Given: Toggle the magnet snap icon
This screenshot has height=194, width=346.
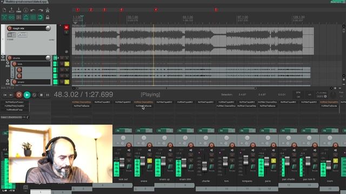Looking at the screenshot, I should pos(41,17).
